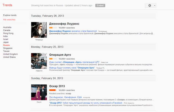
Task: Click the 50,000+ searches label
Action: pyautogui.click(x=67, y=90)
